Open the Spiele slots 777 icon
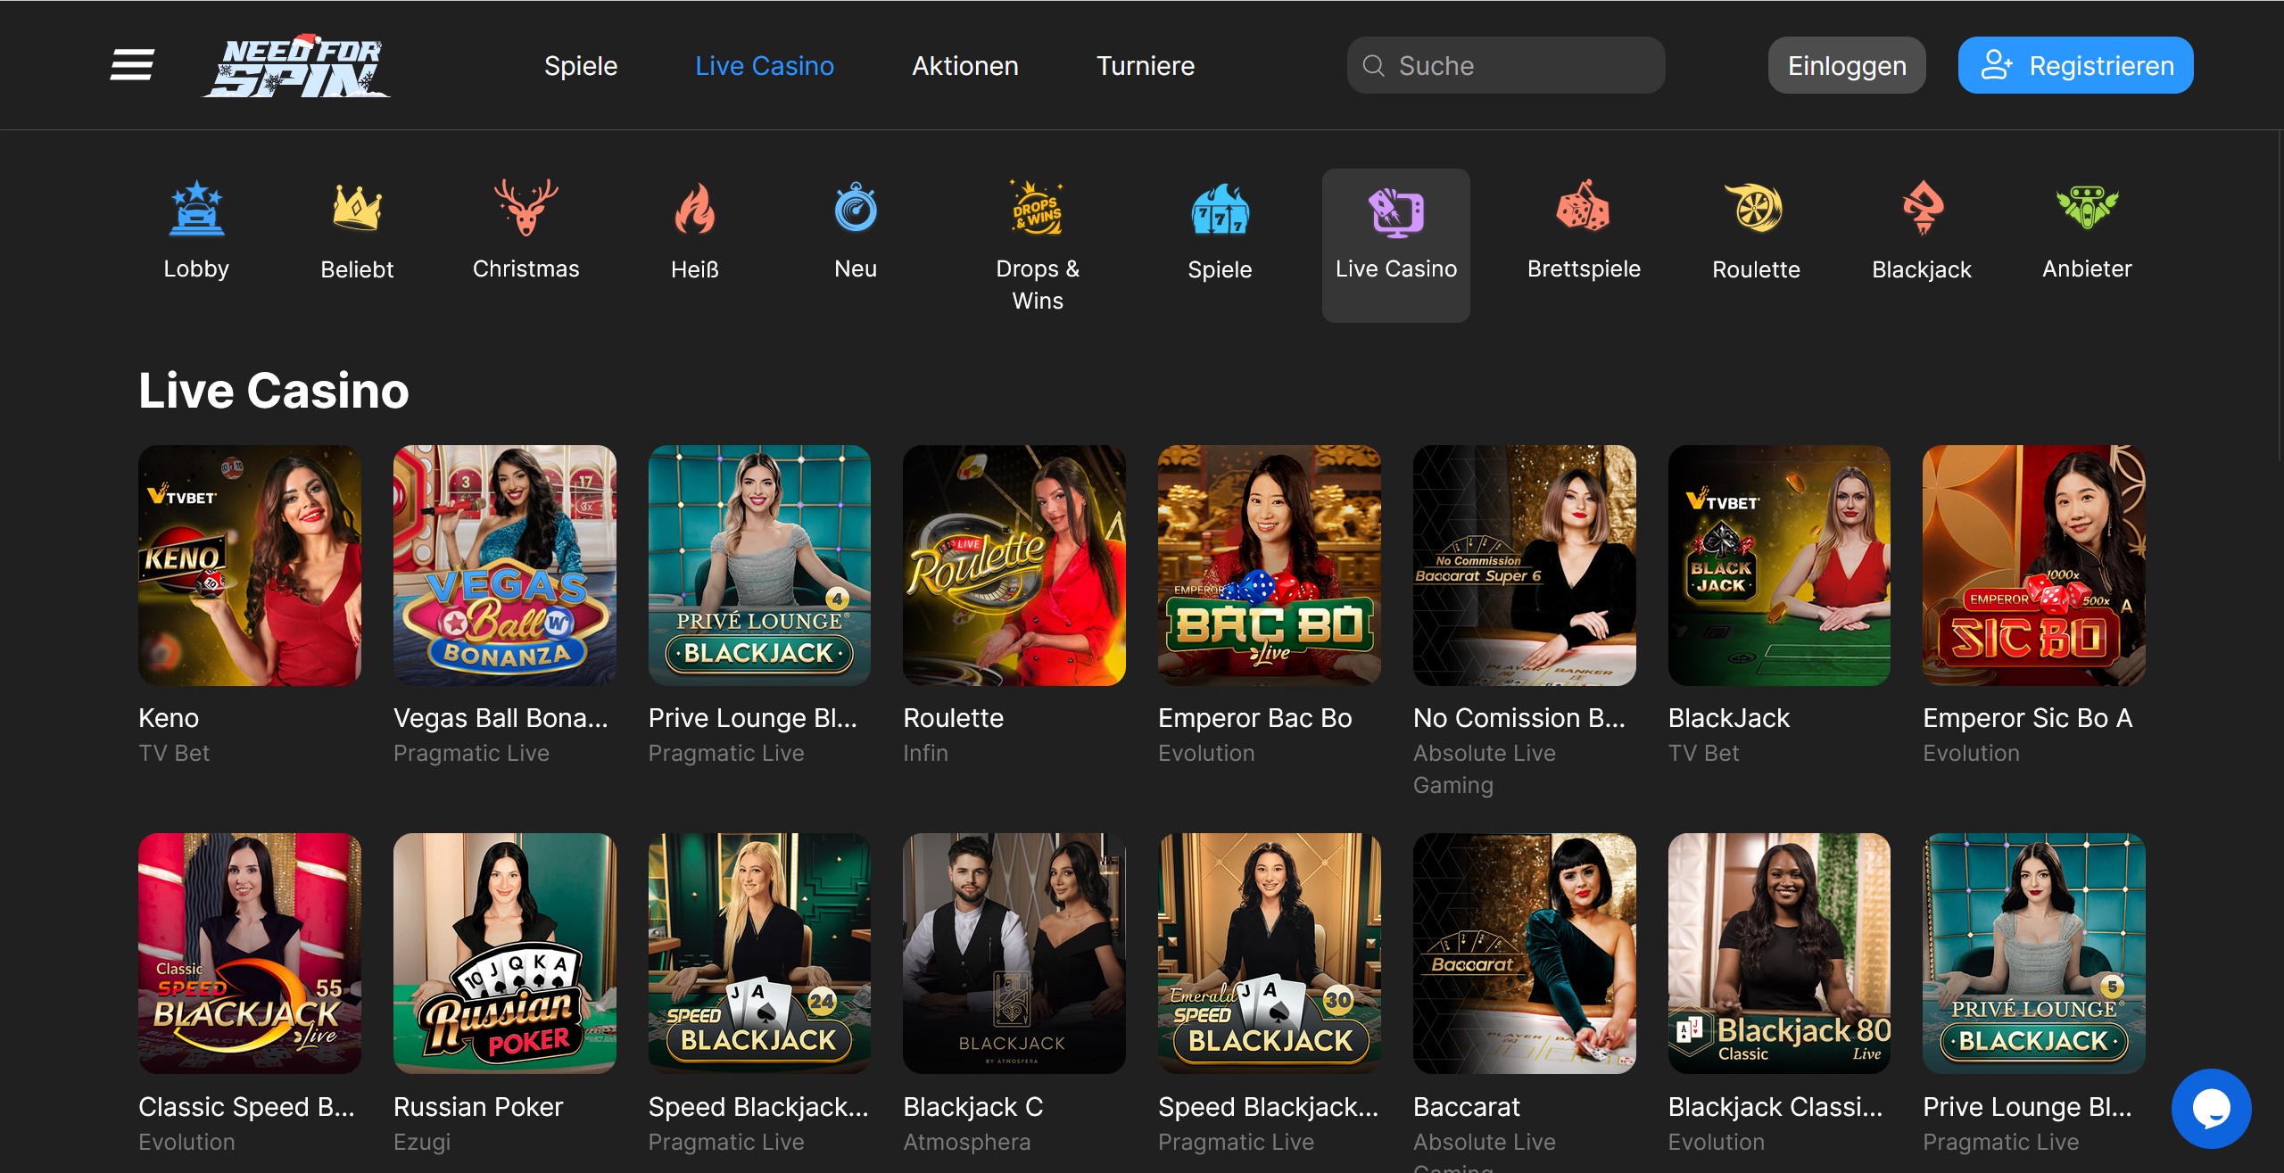This screenshot has height=1173, width=2284. pos(1220,209)
